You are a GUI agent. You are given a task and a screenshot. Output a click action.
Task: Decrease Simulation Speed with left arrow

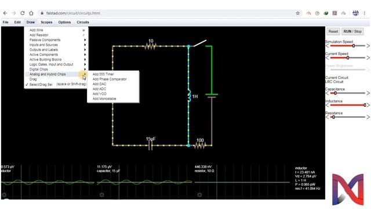click(327, 46)
